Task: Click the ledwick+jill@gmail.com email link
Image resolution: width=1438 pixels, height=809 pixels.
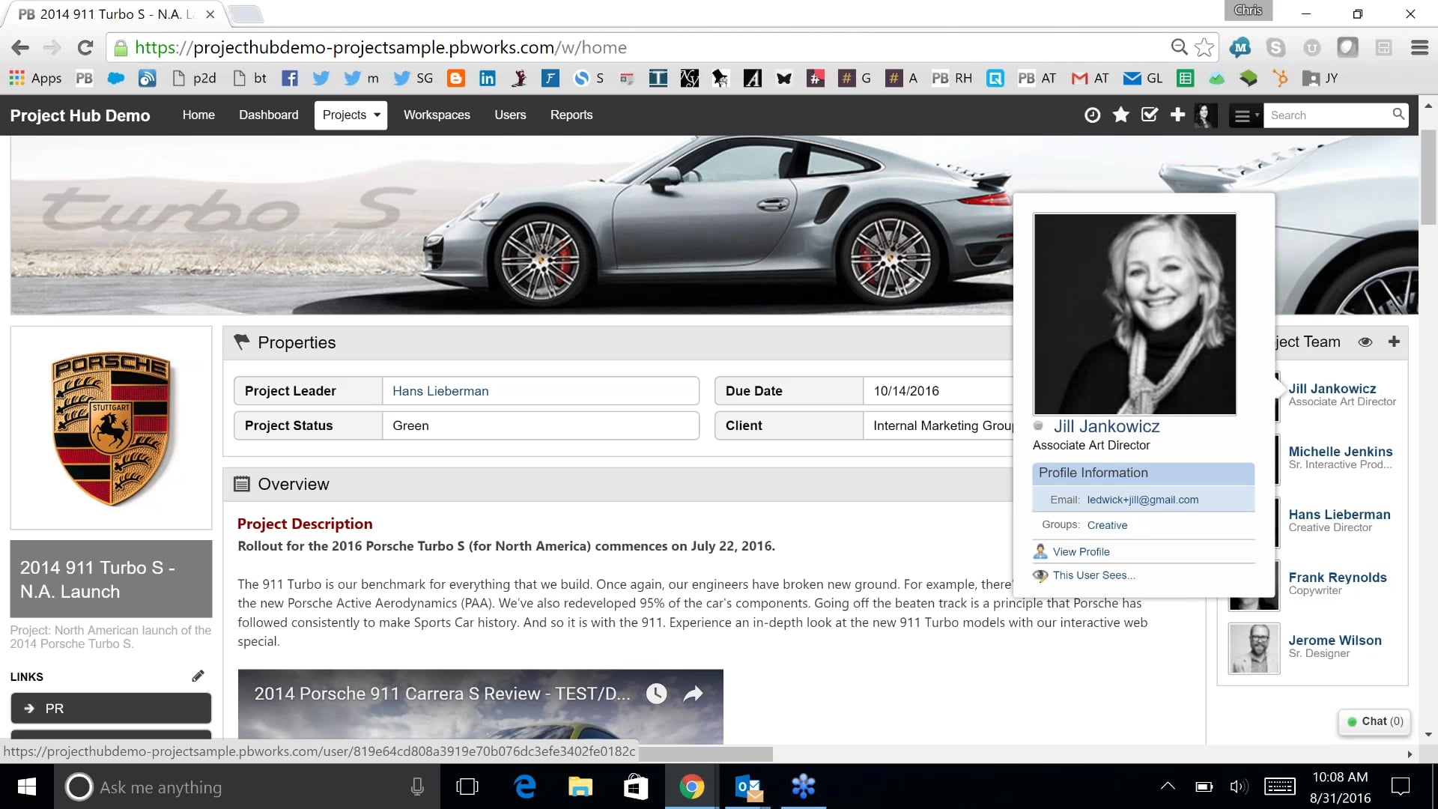Action: coord(1142,500)
